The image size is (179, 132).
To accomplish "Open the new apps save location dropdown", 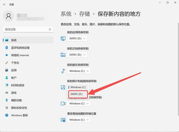I will [77, 39].
